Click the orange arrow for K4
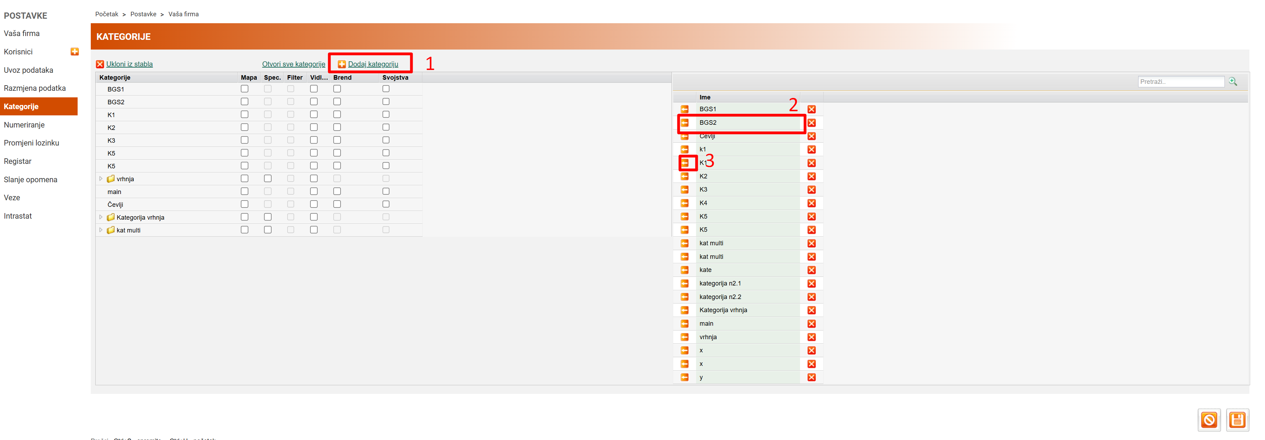Image resolution: width=1265 pixels, height=440 pixels. pos(685,203)
